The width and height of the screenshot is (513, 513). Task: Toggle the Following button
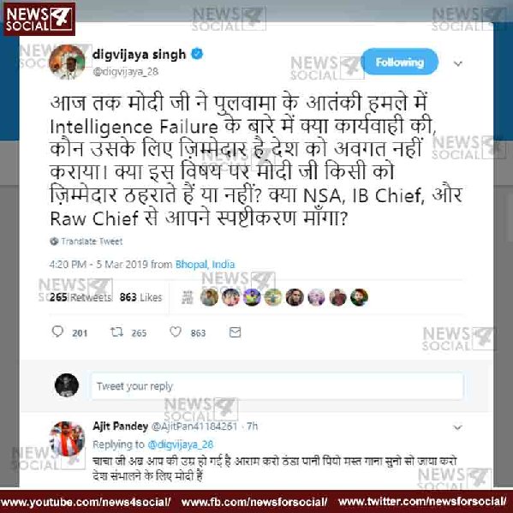tap(399, 62)
